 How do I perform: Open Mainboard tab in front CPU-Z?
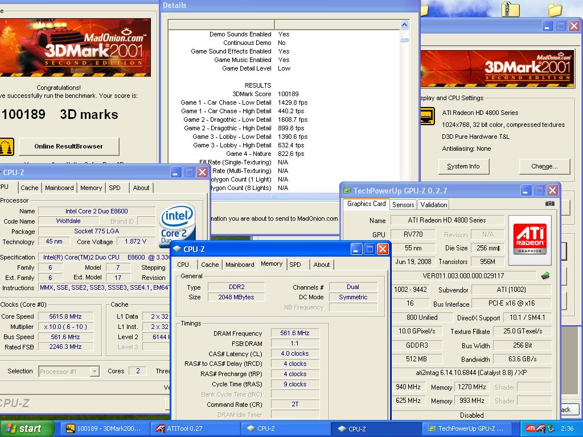(x=240, y=265)
